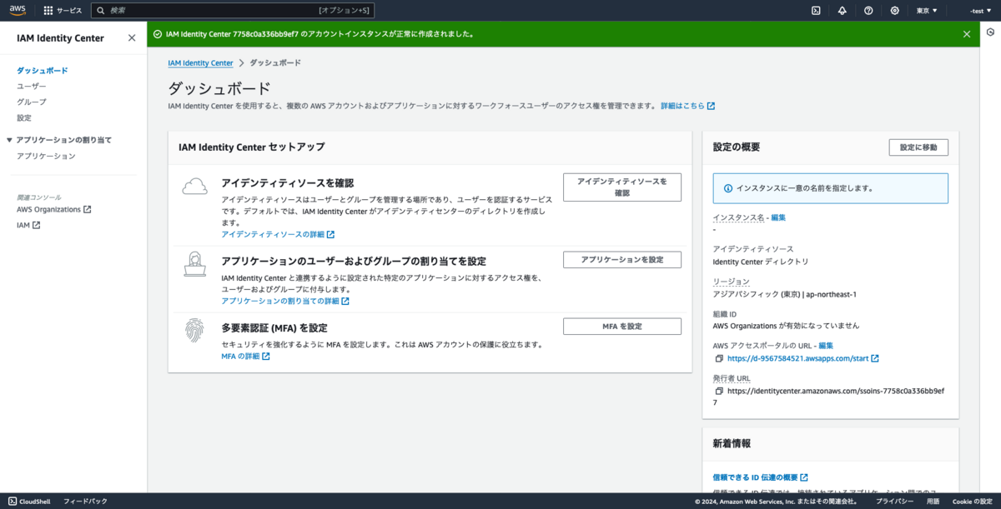The width and height of the screenshot is (1001, 509).
Task: Open プライバシー footer link
Action: [x=893, y=502]
